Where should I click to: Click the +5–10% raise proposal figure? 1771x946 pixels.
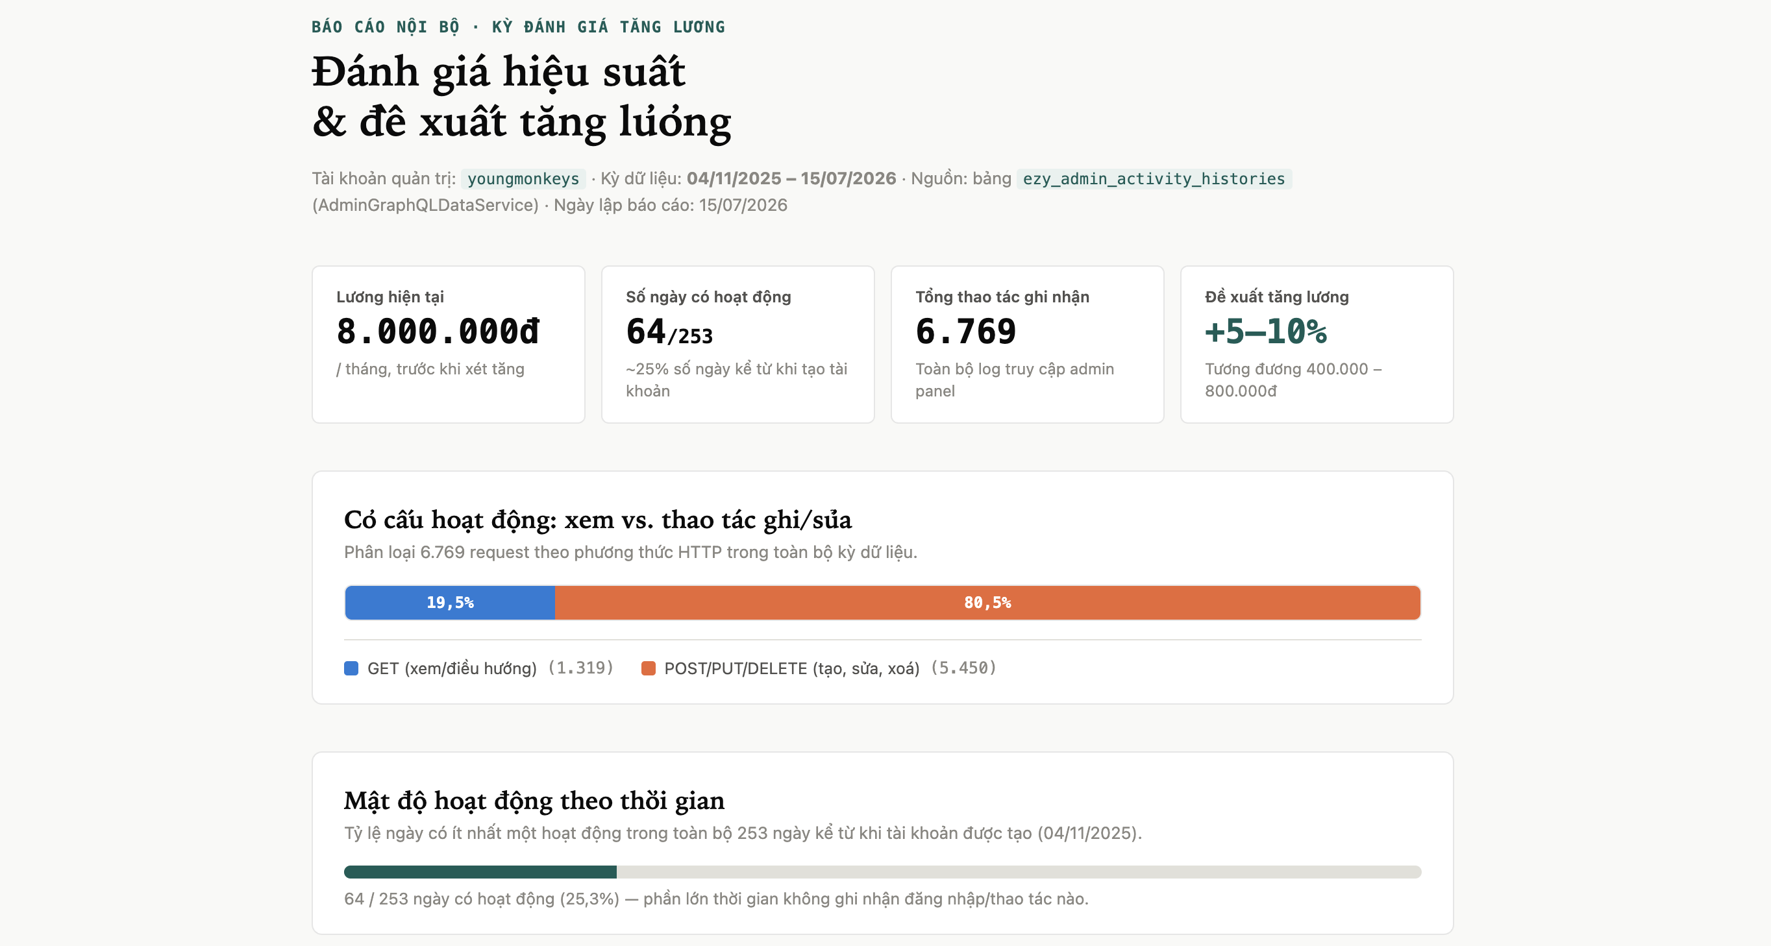point(1266,332)
